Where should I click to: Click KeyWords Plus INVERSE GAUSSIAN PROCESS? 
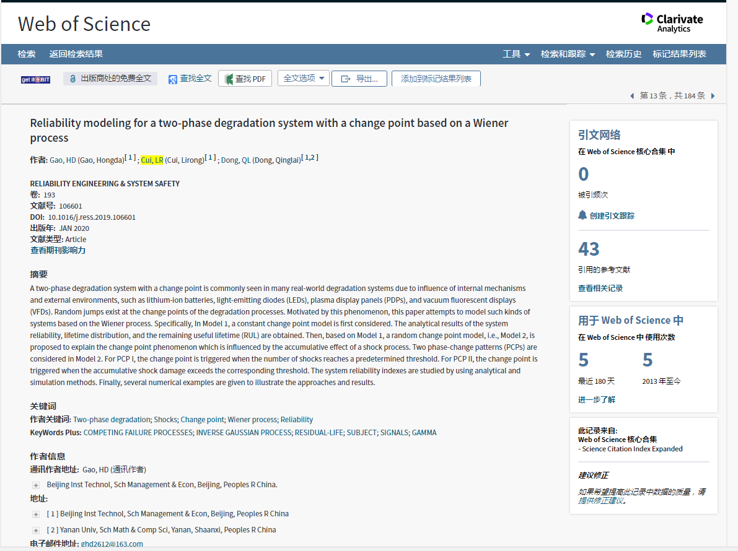pos(244,433)
